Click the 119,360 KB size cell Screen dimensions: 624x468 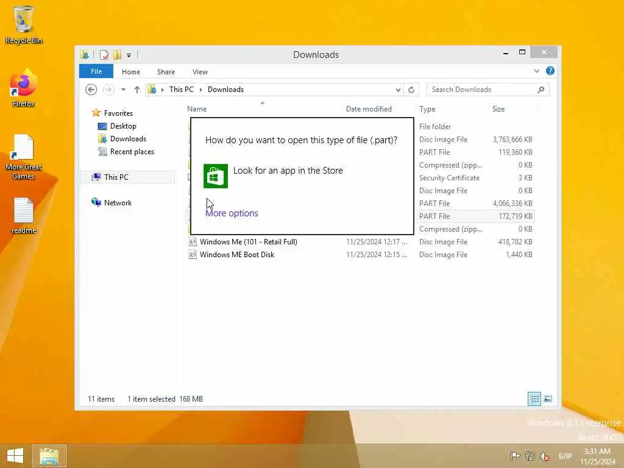(x=516, y=152)
